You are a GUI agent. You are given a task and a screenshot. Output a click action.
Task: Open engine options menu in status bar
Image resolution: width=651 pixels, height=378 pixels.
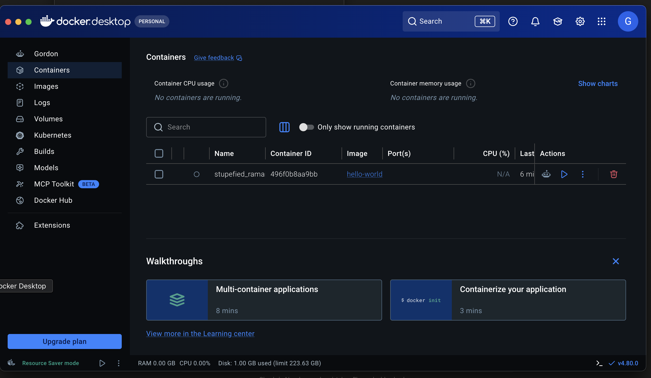coord(119,363)
